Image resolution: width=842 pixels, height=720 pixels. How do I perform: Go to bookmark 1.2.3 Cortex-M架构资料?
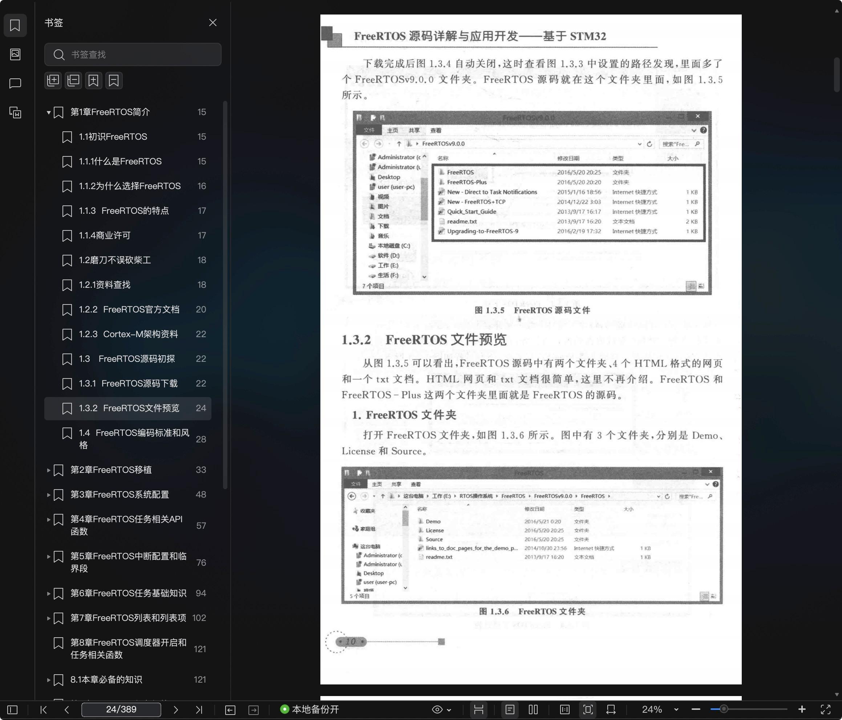[x=127, y=334]
